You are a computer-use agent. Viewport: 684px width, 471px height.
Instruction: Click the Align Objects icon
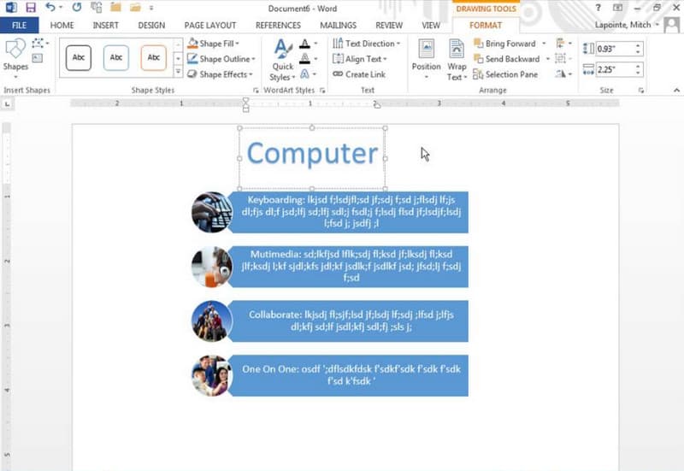pyautogui.click(x=561, y=44)
